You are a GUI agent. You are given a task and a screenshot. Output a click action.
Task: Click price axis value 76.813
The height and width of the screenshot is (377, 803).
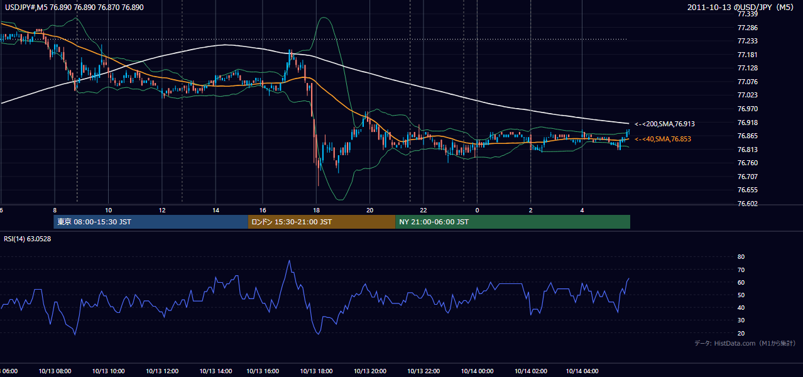[x=747, y=150]
